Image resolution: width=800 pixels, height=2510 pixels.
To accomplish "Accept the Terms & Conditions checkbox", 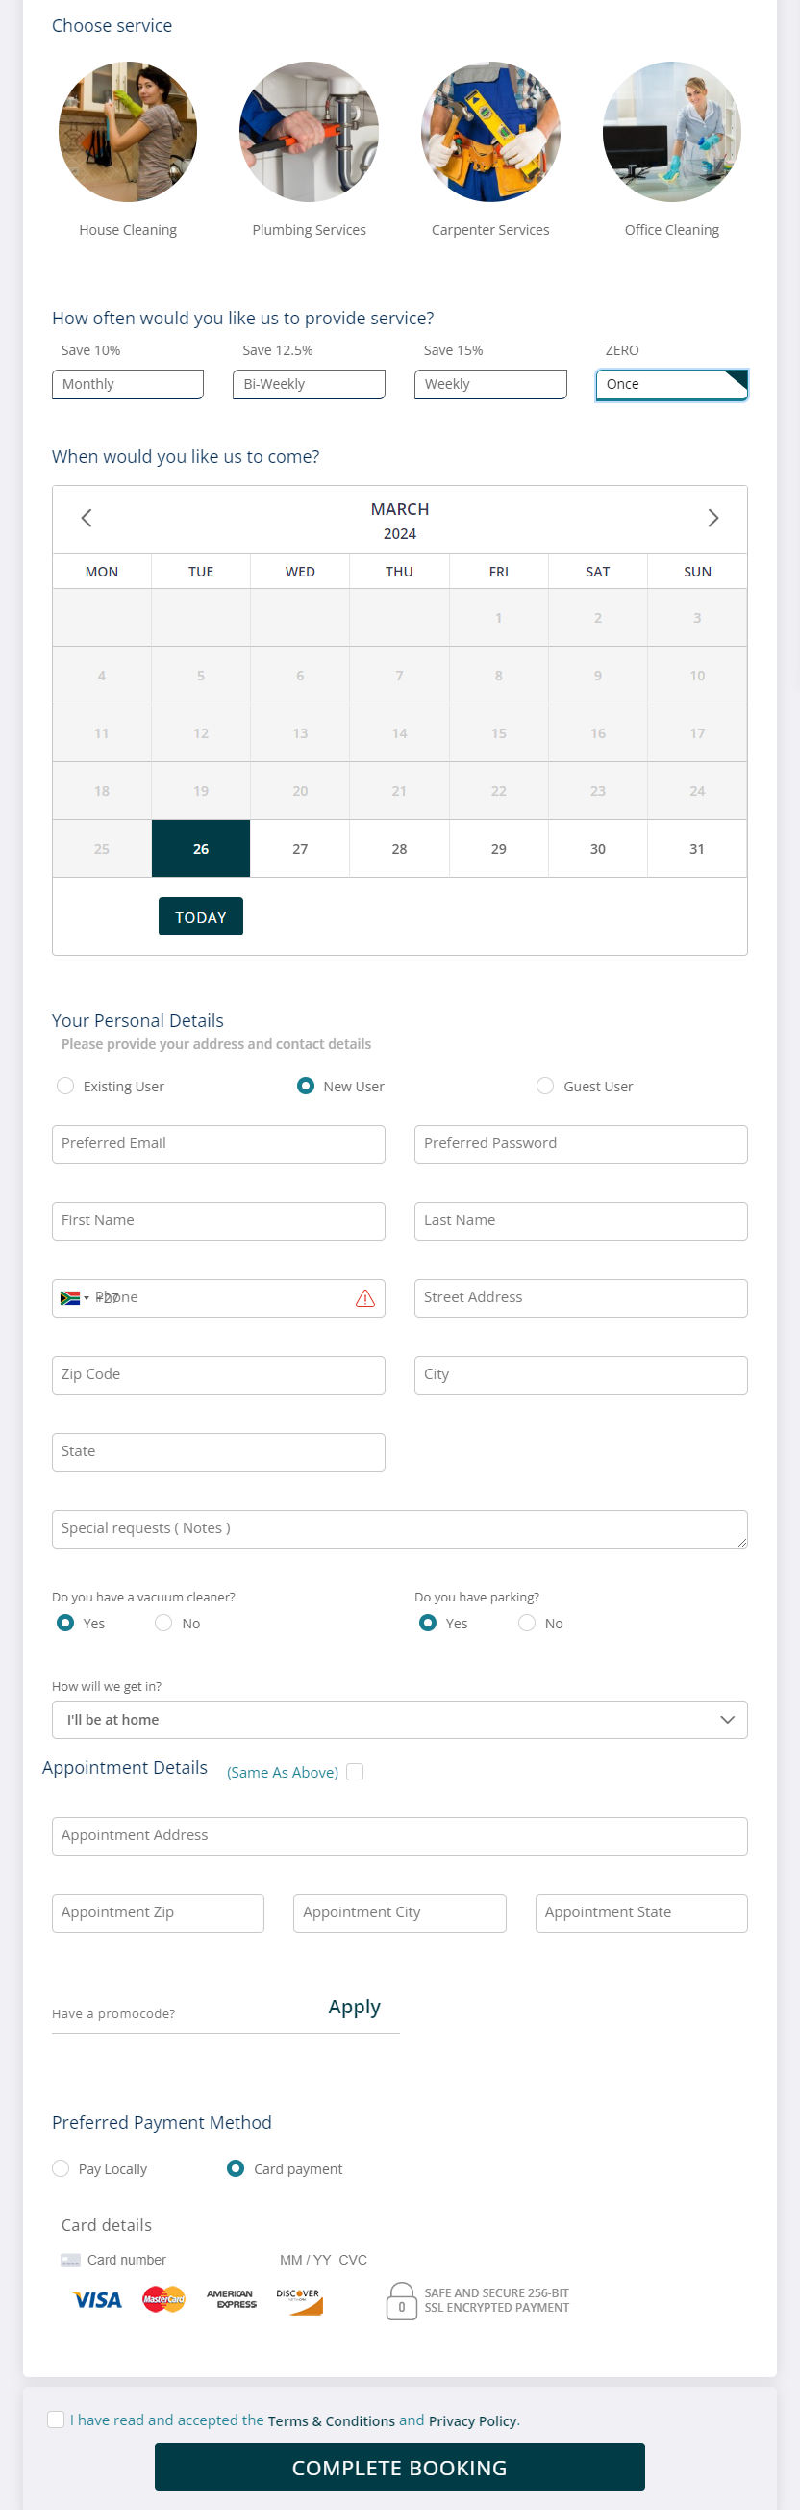I will (56, 2420).
